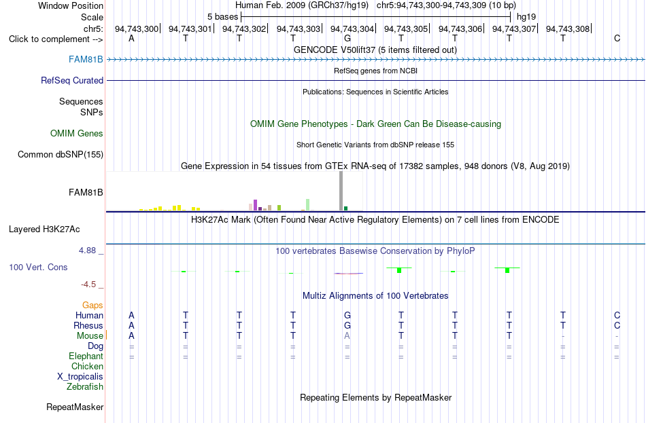This screenshot has height=423, width=646.
Task: Select the Mouse species label
Action: pyautogui.click(x=90, y=336)
